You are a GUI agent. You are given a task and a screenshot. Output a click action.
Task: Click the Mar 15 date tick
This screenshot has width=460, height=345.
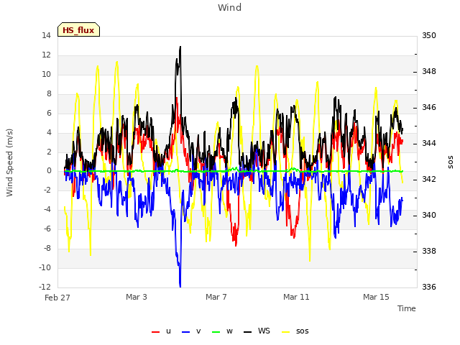[376, 297]
